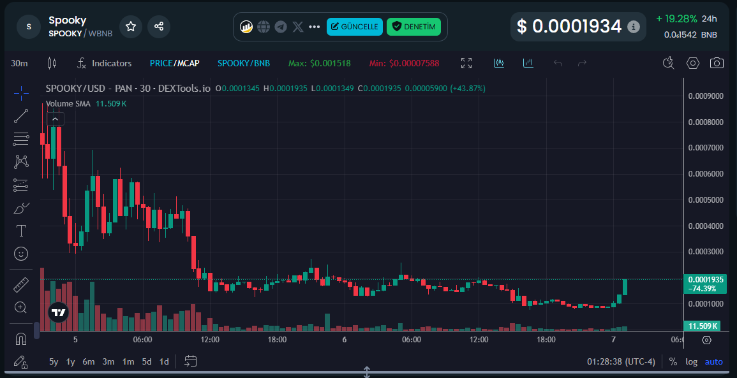Click the Min: $0.00007588 value
This screenshot has width=737, height=378.
(x=404, y=63)
